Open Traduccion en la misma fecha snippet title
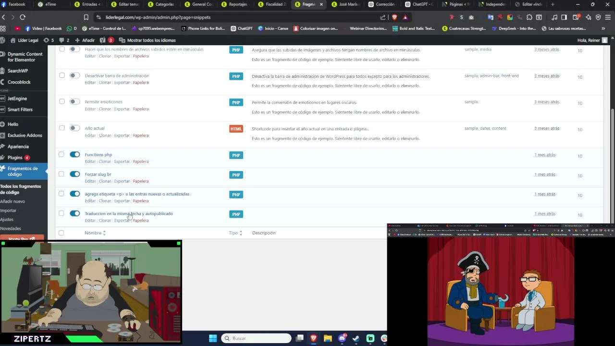 [129, 213]
